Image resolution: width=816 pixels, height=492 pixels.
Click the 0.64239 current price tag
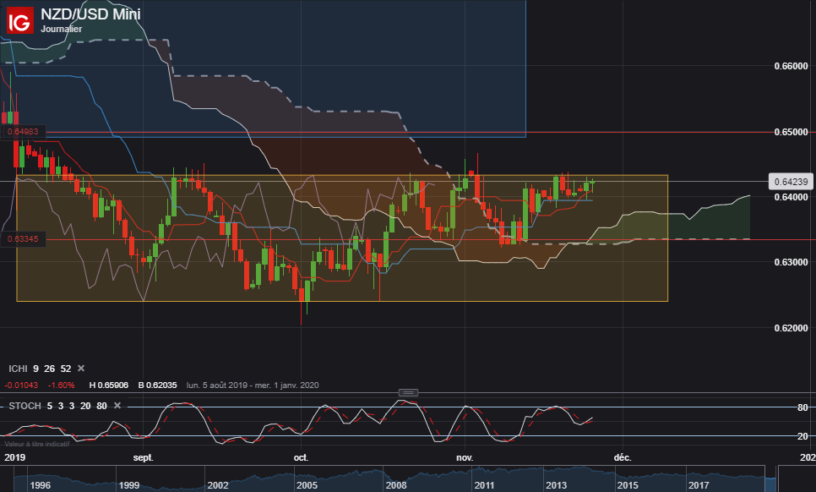(791, 182)
